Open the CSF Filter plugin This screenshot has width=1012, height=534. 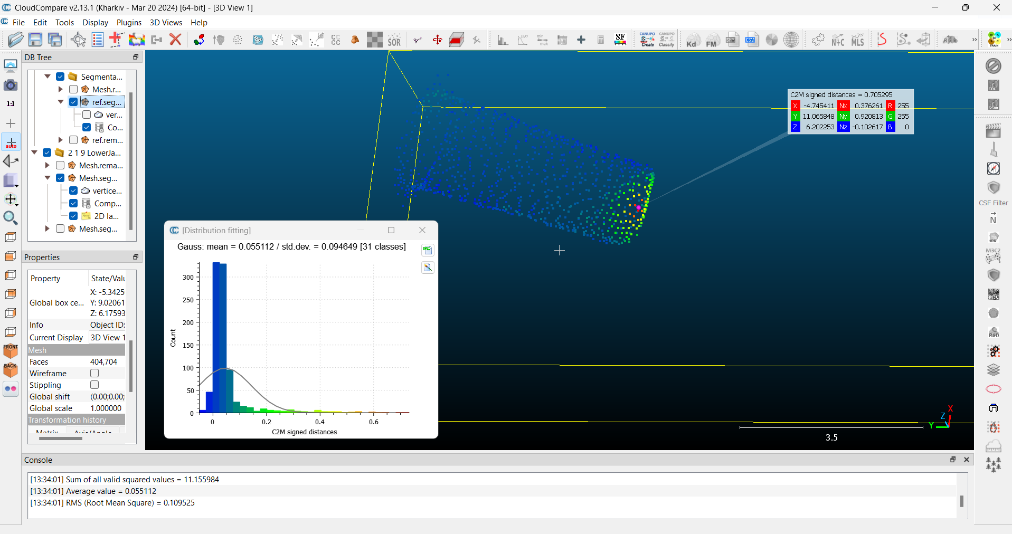click(x=993, y=188)
